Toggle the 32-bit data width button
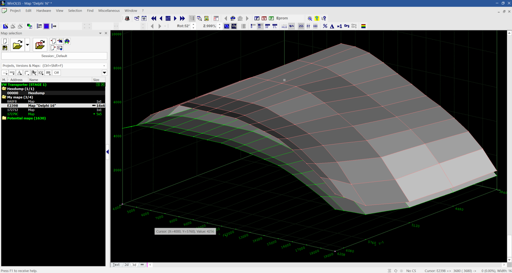The height and width of the screenshot is (273, 512). (267, 26)
